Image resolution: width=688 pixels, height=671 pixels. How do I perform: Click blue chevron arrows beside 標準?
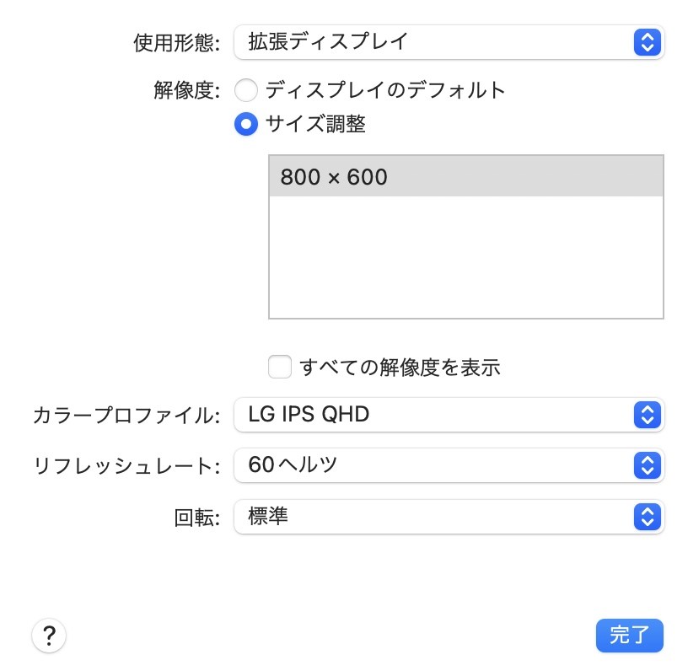click(647, 517)
